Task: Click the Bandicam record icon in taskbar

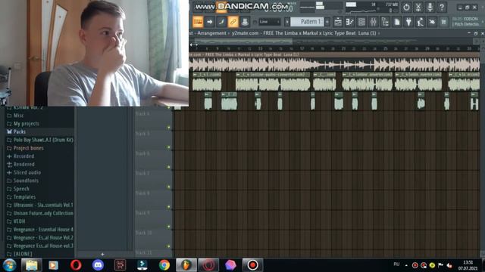Action: pos(252,265)
